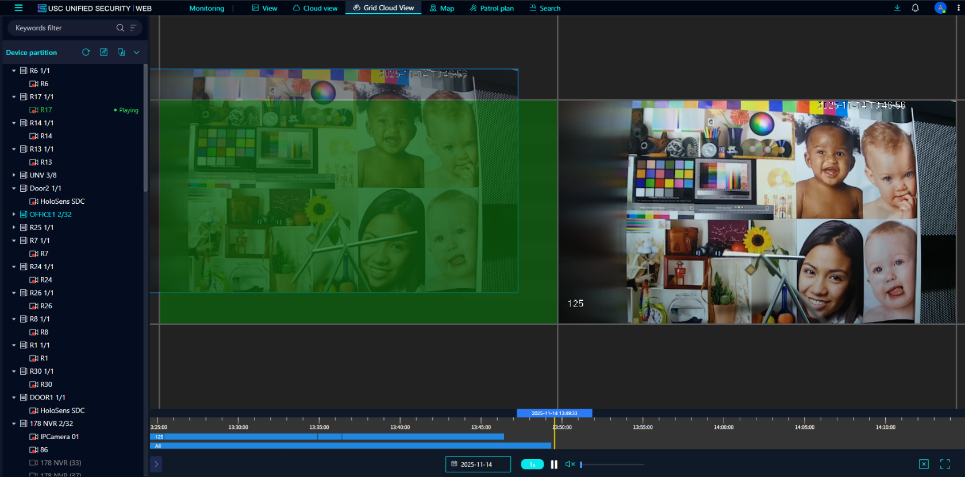This screenshot has height=477, width=965.
Task: Pause the video playback
Action: pyautogui.click(x=554, y=464)
